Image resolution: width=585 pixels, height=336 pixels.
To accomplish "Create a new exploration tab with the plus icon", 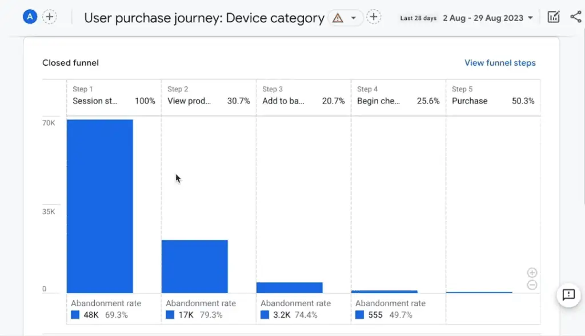I will point(374,17).
